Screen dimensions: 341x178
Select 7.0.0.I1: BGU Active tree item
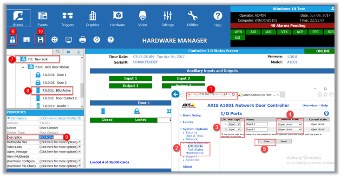pos(53,91)
